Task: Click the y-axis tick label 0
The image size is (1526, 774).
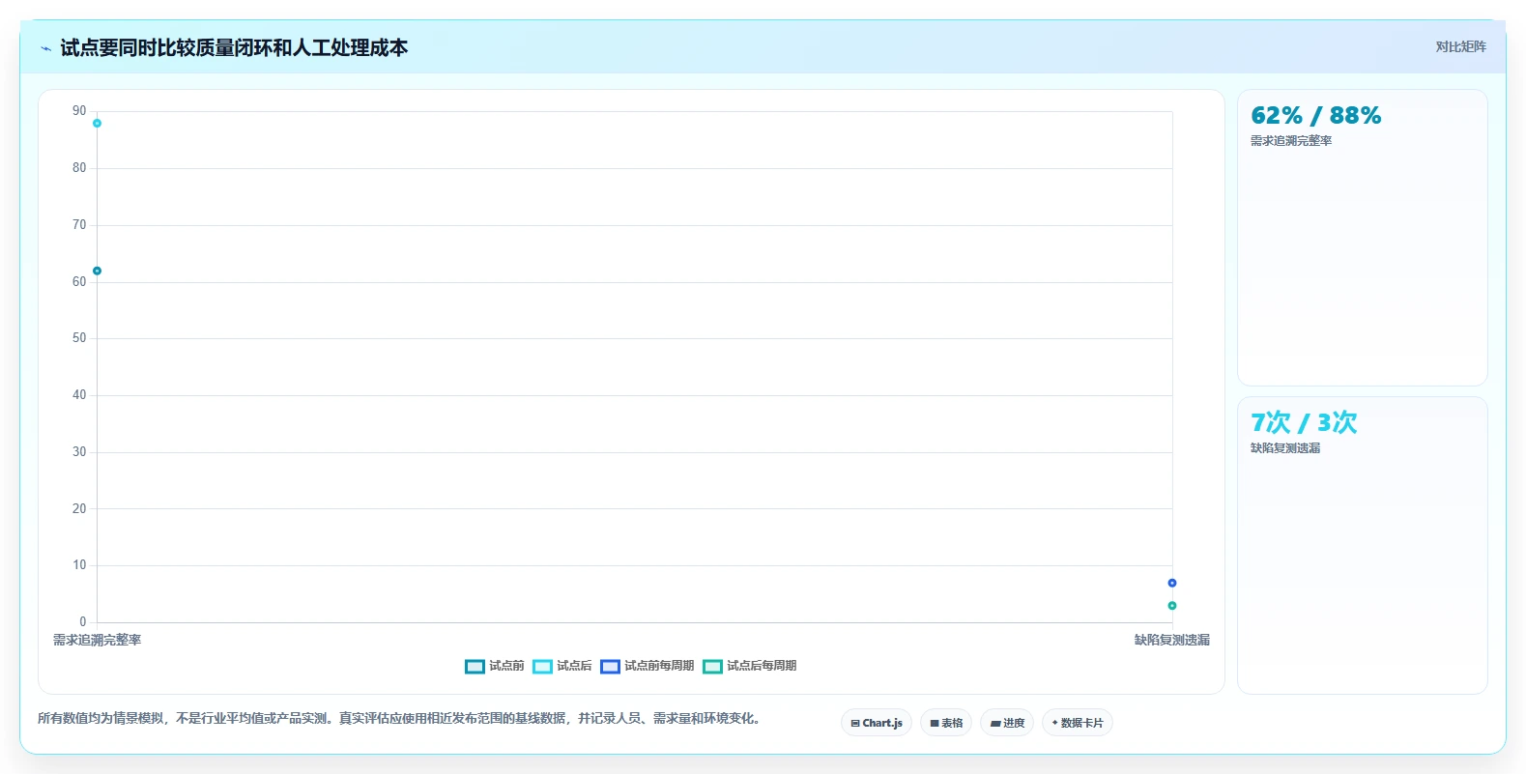Action: point(83,622)
